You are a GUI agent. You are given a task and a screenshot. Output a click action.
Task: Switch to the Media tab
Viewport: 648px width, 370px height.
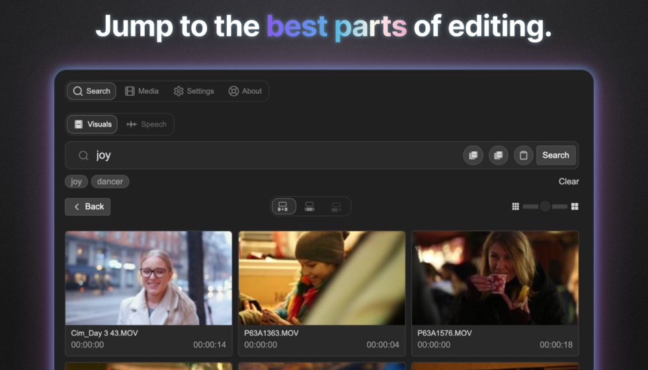[x=142, y=91]
